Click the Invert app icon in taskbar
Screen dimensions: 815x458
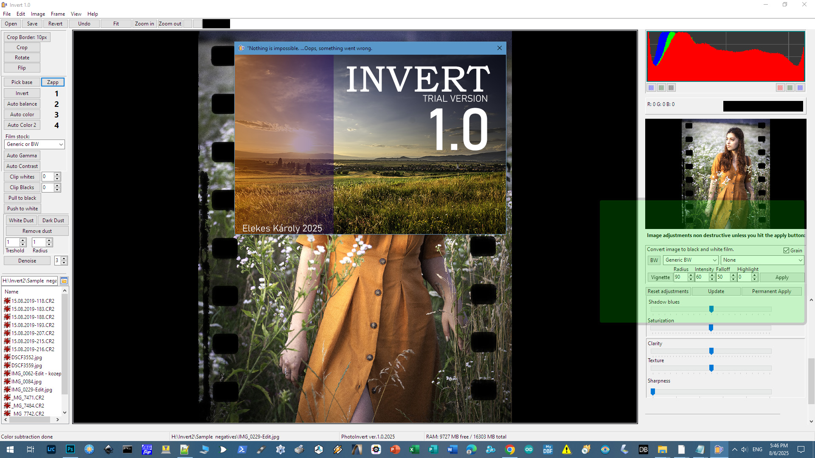719,450
